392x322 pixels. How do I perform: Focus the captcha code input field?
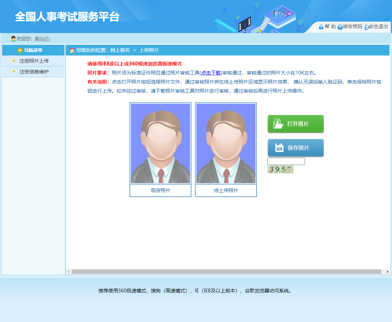[286, 162]
